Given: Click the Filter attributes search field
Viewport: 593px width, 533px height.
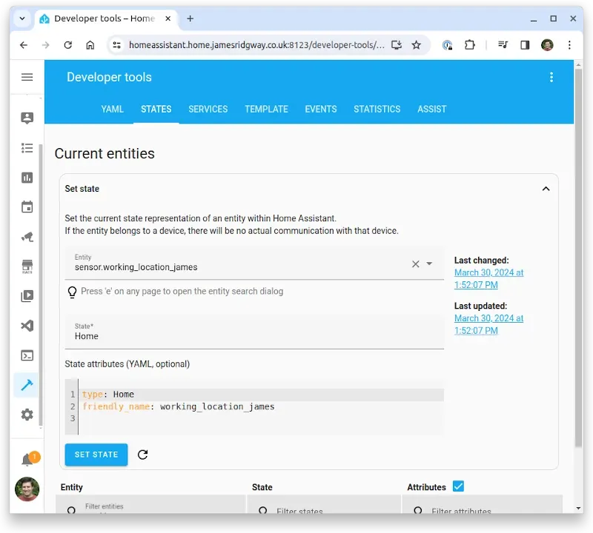Looking at the screenshot, I should click(483, 506).
